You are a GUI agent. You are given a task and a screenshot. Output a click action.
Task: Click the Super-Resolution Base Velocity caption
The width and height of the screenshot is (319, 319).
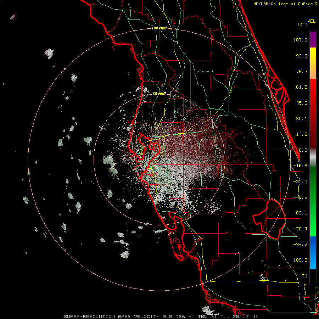(161, 317)
